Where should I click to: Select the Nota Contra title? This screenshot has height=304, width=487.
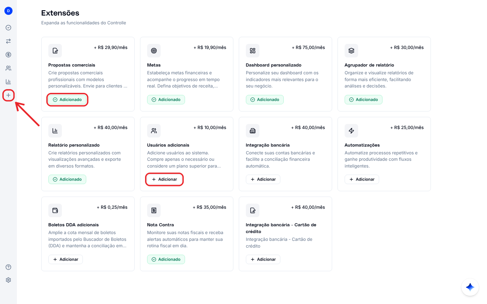coord(161,225)
